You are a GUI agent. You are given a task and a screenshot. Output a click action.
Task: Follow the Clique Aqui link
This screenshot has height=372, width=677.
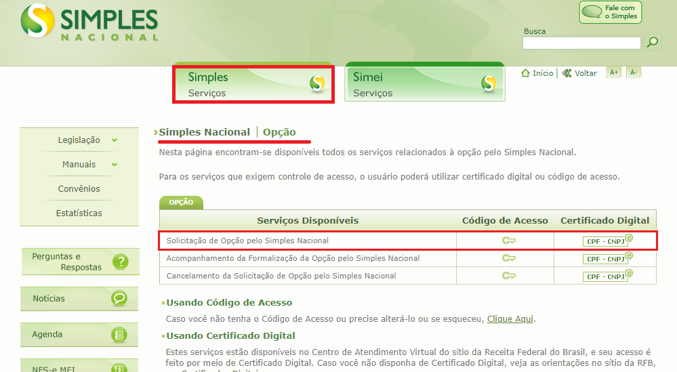(510, 319)
